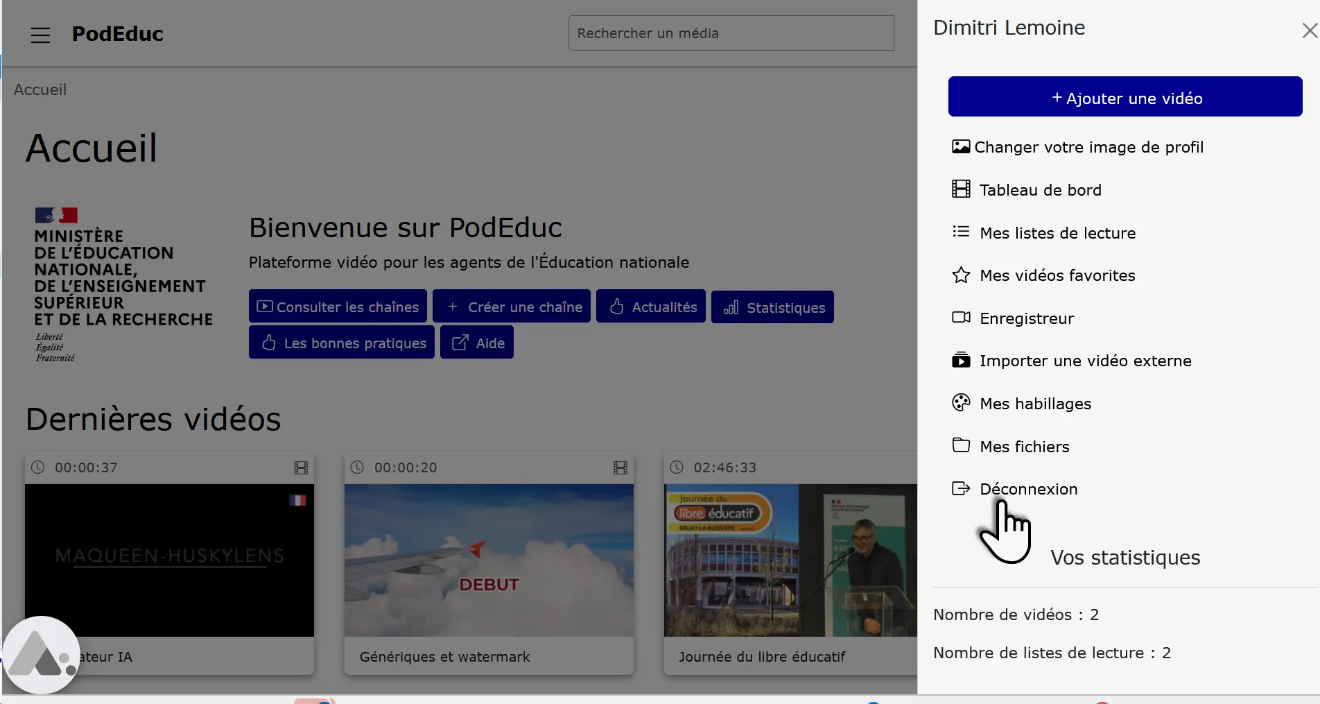Click the playlist list icon
Screen dimensions: 1320x704
(961, 232)
